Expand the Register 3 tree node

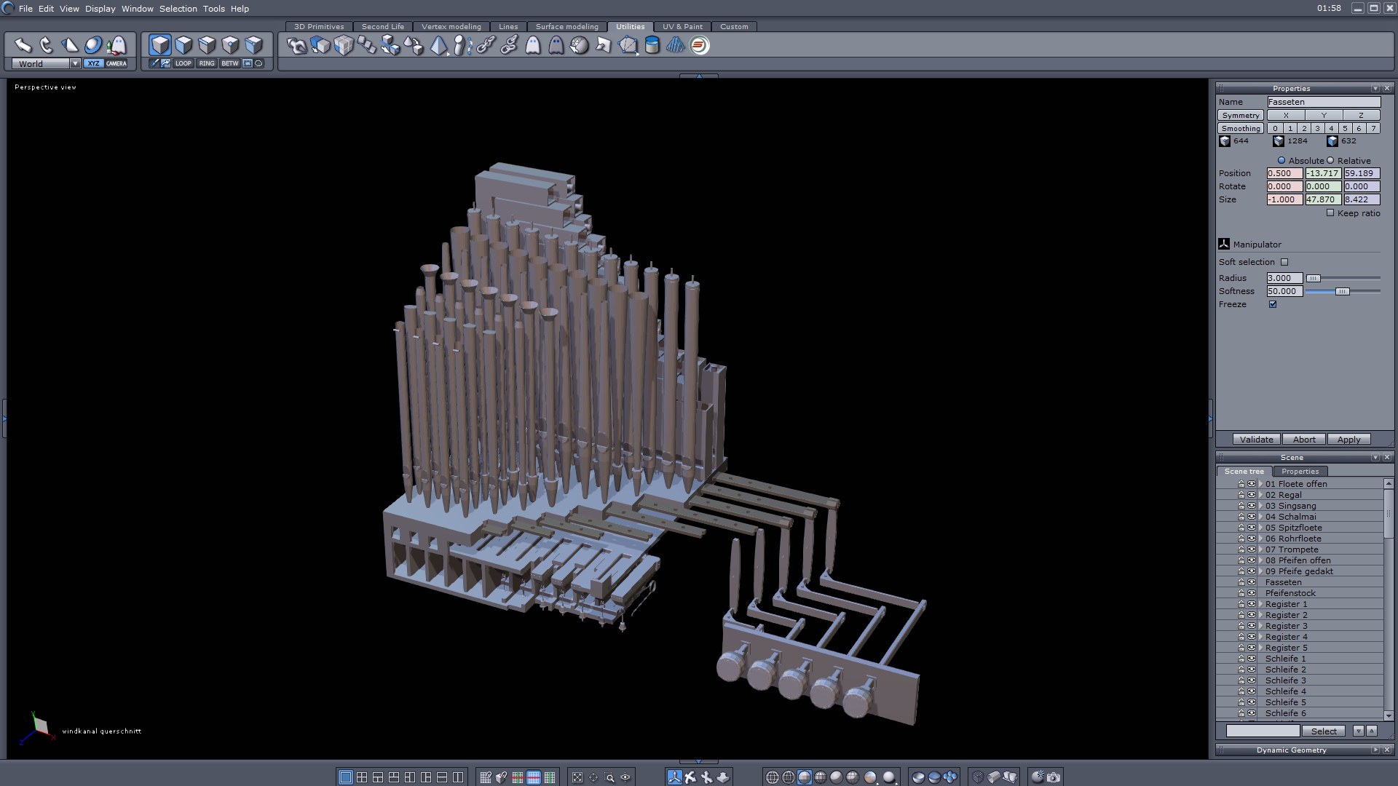pyautogui.click(x=1260, y=626)
